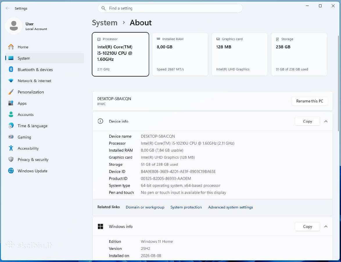This screenshot has width=341, height=262.
Task: Click the Edition value Windows 11 Home
Action: pyautogui.click(x=157, y=242)
